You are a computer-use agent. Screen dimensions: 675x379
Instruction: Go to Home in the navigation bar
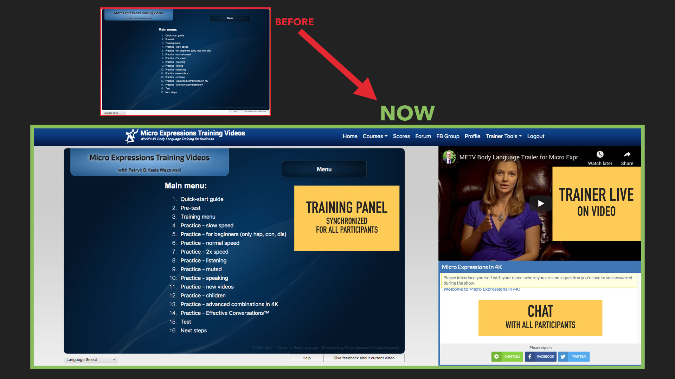point(350,136)
